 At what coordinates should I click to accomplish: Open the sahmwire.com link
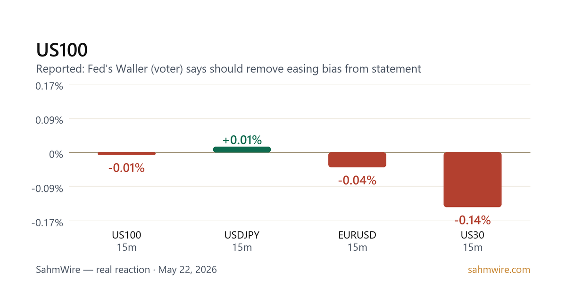(499, 270)
